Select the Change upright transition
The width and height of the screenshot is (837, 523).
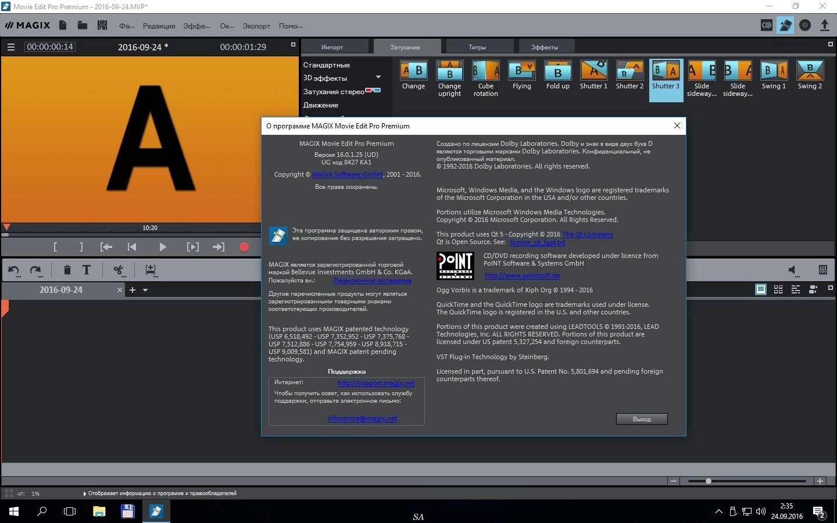tap(449, 71)
